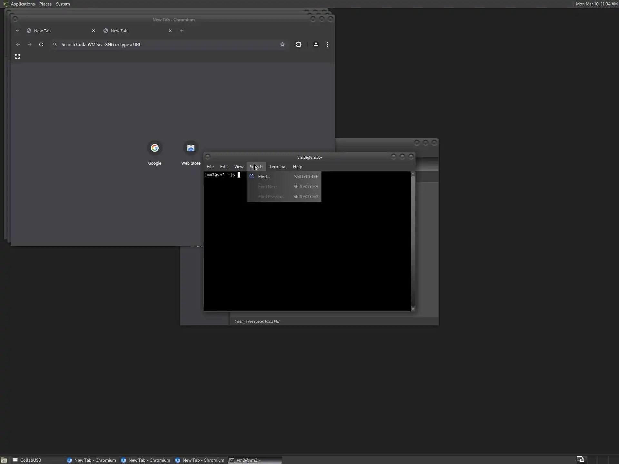Screen dimensions: 619x464
Task: Click the terminal vertical scrollbar
Action: 413,242
